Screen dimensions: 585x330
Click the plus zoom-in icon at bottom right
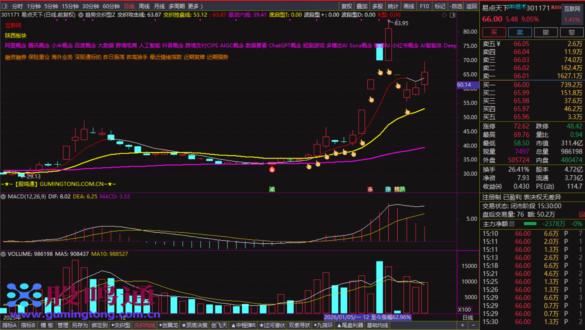(x=463, y=325)
